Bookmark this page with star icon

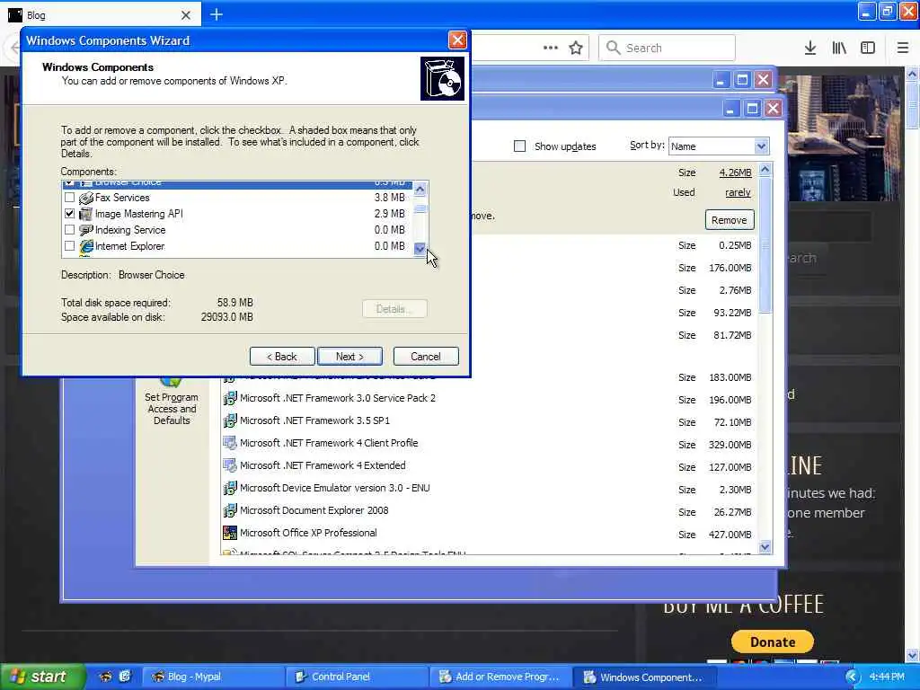(x=576, y=48)
